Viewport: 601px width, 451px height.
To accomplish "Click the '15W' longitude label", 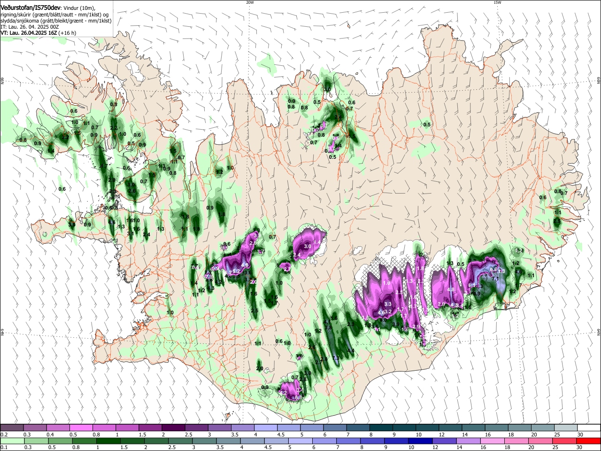I will pos(497,2).
